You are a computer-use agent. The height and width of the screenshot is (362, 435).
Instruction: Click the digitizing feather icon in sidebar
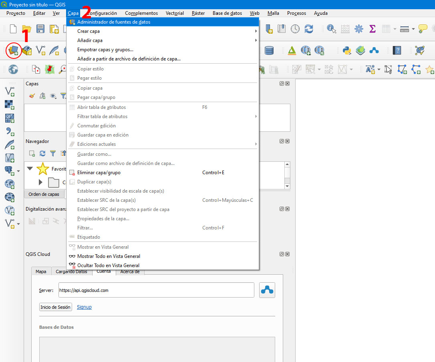10,144
